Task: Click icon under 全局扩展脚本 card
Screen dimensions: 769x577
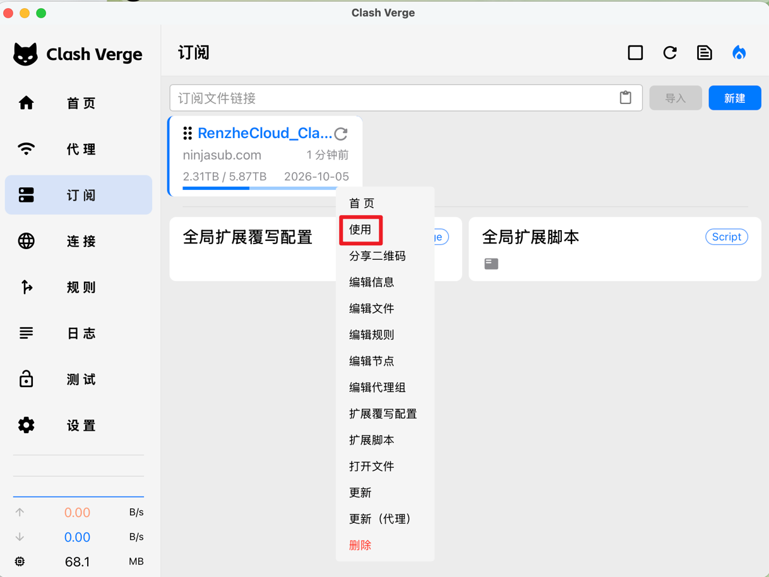Action: coord(491,264)
